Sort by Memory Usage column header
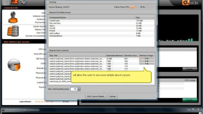The height and width of the screenshot is (114, 203). pos(147,55)
